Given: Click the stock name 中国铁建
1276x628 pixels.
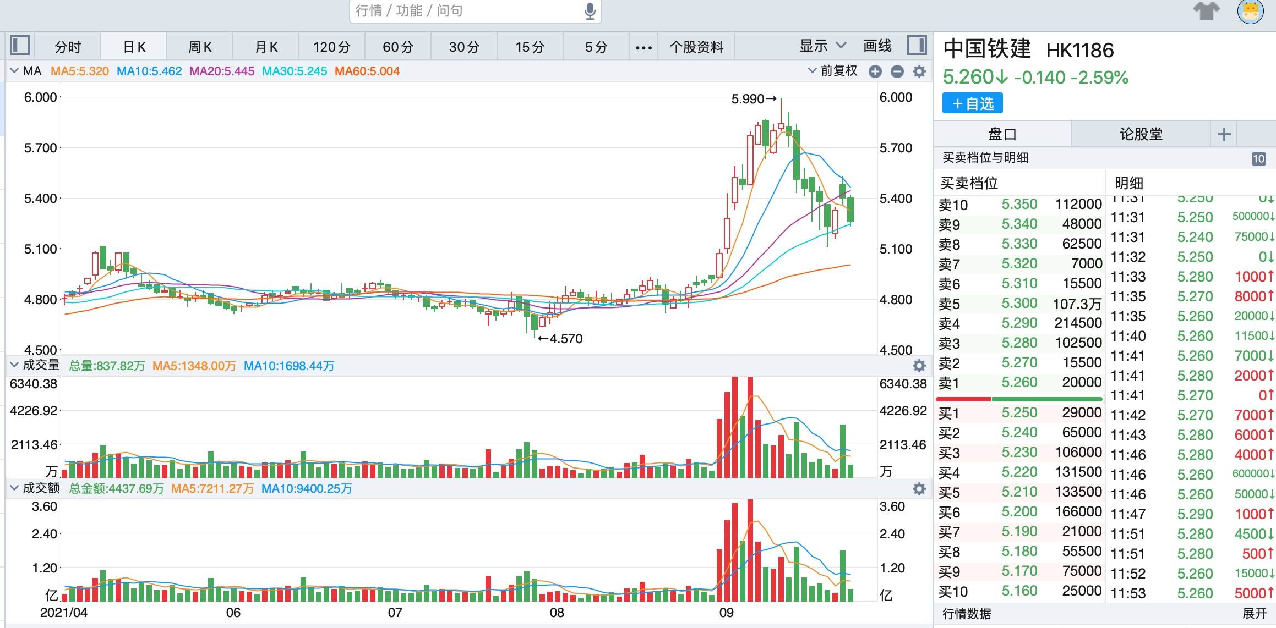Looking at the screenshot, I should pos(987,49).
